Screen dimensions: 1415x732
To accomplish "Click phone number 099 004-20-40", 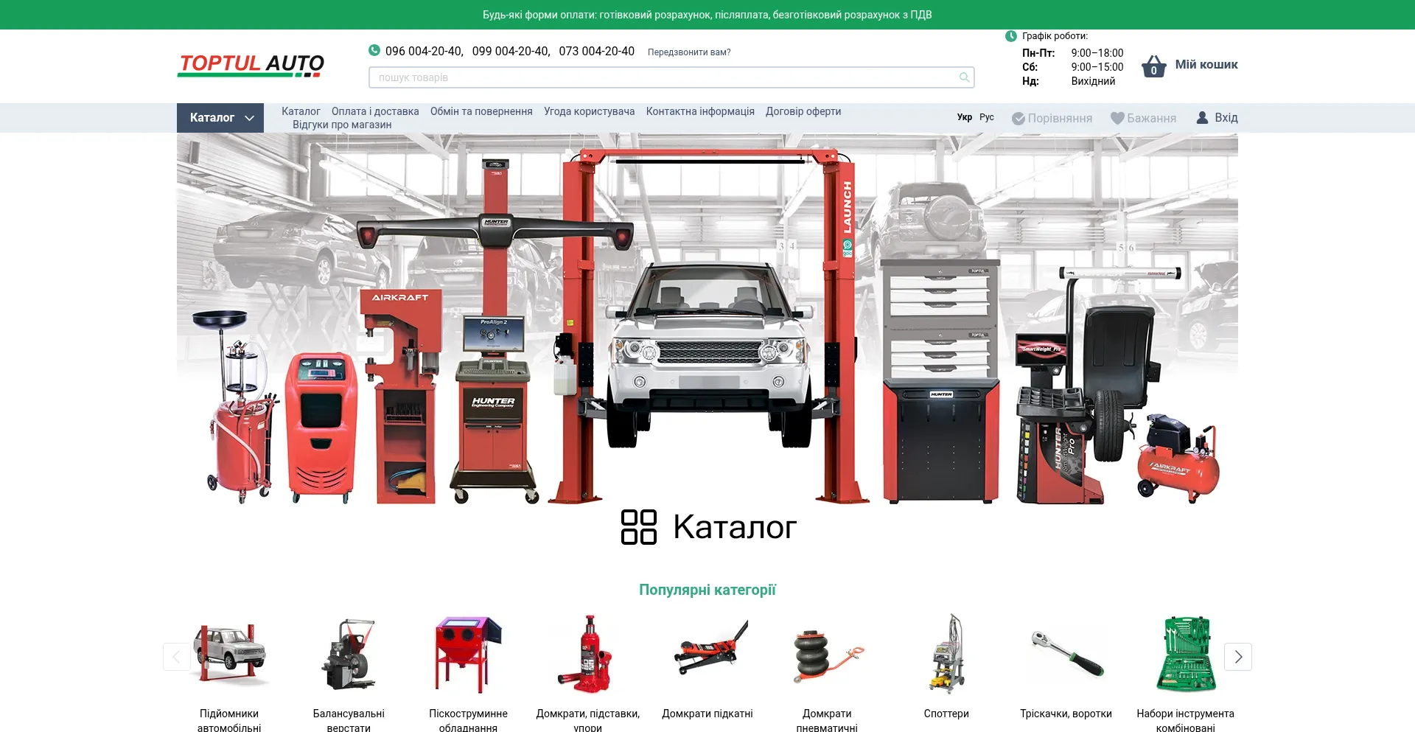I will [511, 51].
